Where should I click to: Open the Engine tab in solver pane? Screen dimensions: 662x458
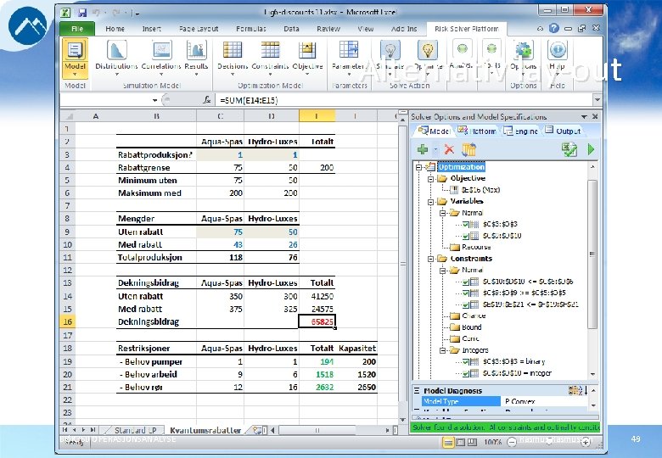pos(521,131)
